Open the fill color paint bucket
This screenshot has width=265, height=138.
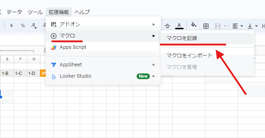tap(194, 25)
